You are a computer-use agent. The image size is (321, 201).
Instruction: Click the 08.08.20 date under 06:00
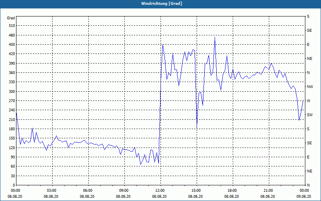point(87,197)
